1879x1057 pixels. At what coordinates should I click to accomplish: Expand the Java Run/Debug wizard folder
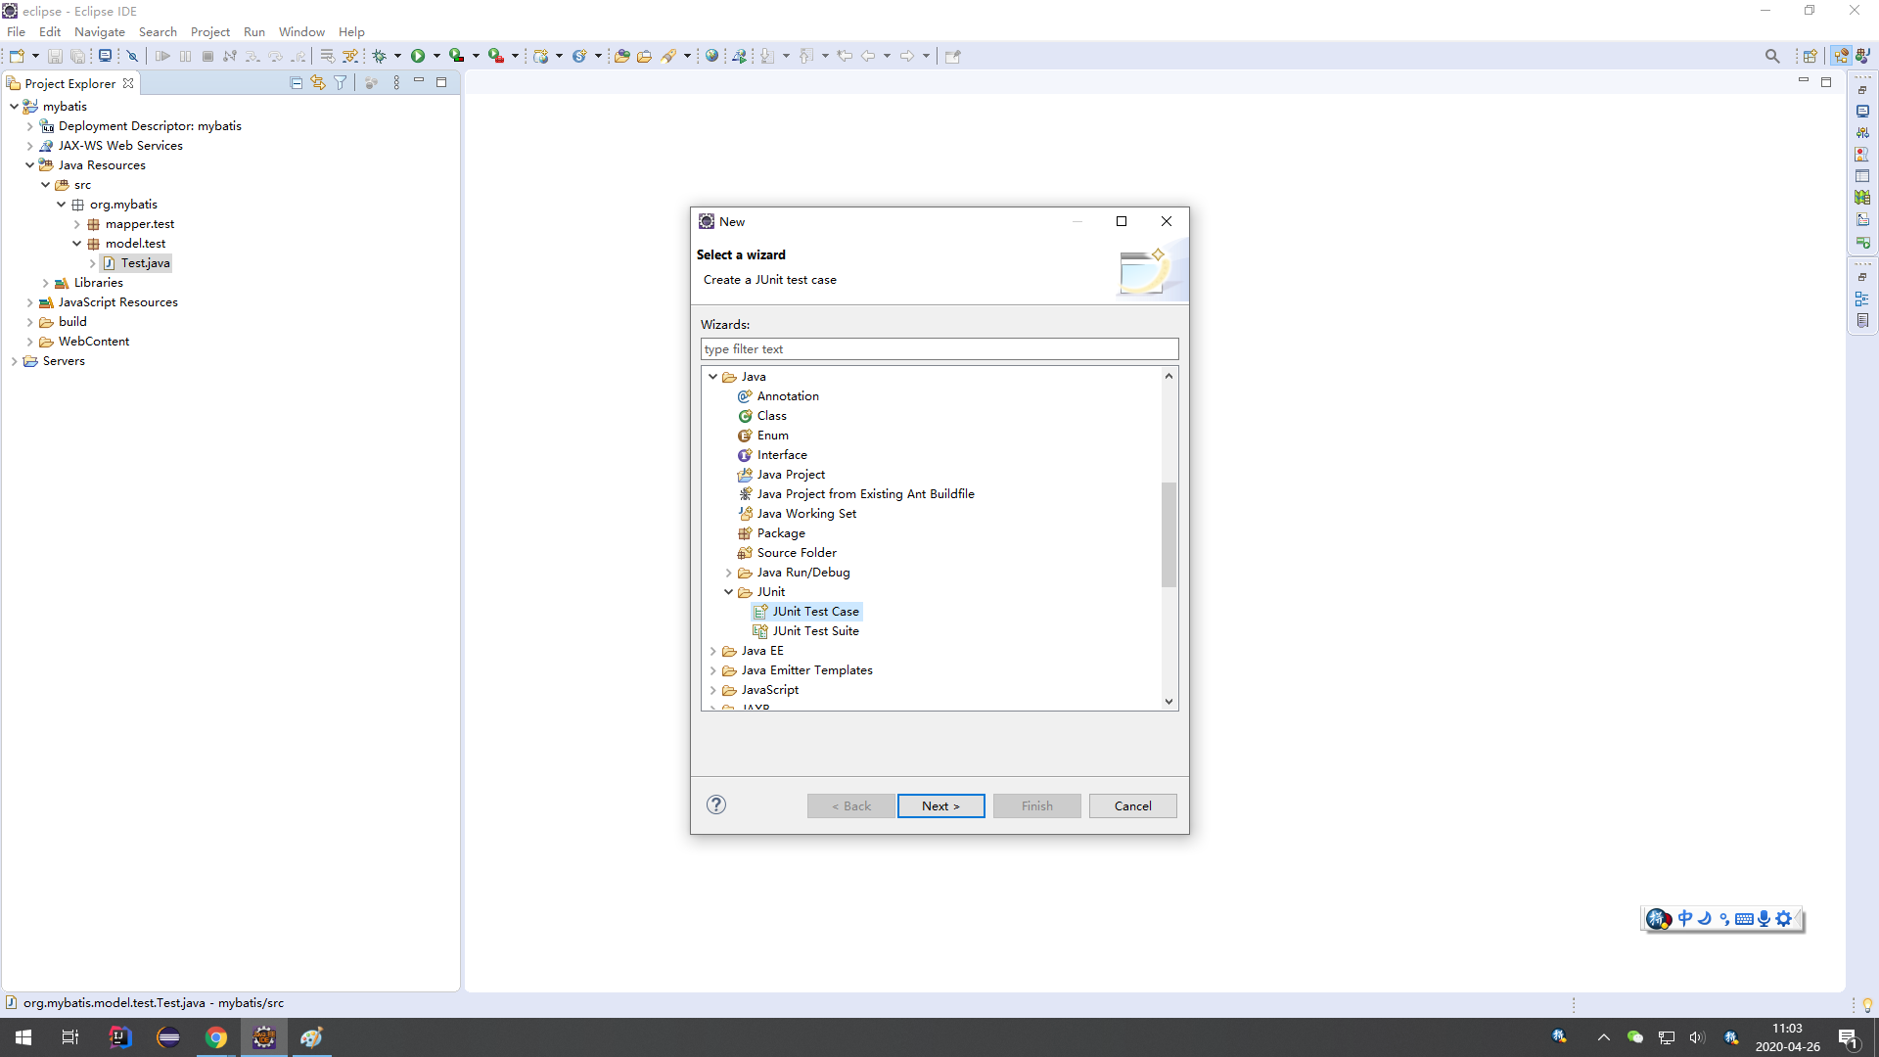pyautogui.click(x=729, y=573)
